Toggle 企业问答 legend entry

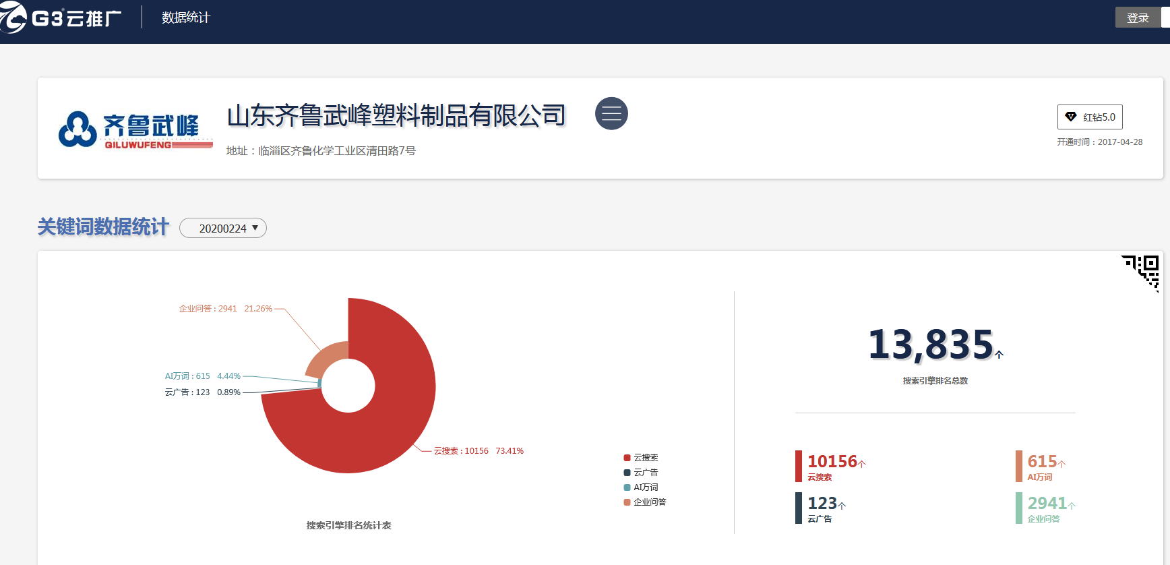coord(645,502)
